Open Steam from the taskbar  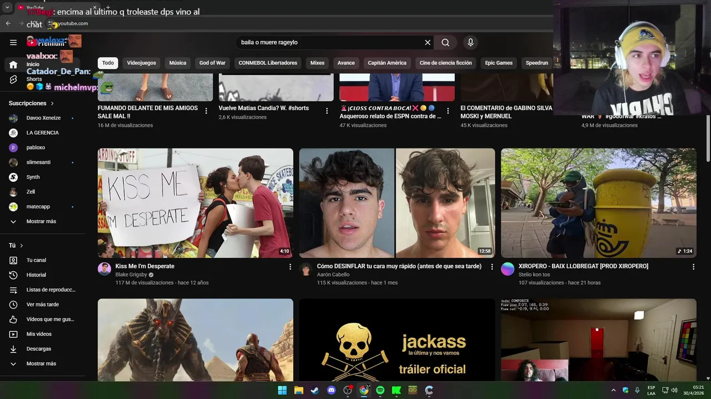[x=315, y=390]
